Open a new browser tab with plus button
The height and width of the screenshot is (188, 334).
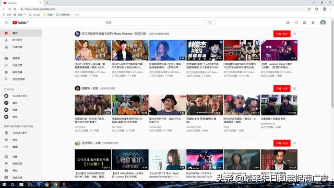click(47, 3)
